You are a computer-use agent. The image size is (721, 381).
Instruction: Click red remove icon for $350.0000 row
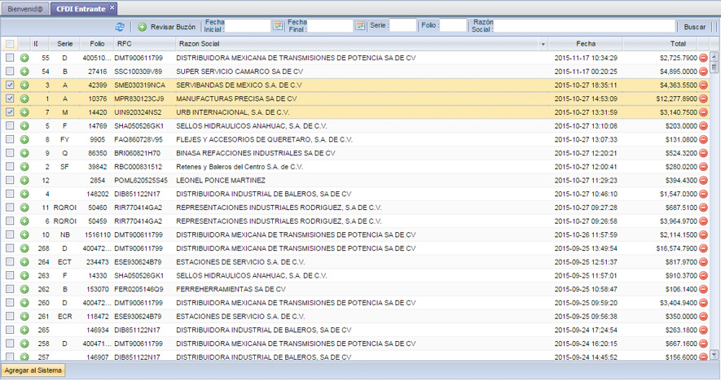click(704, 317)
